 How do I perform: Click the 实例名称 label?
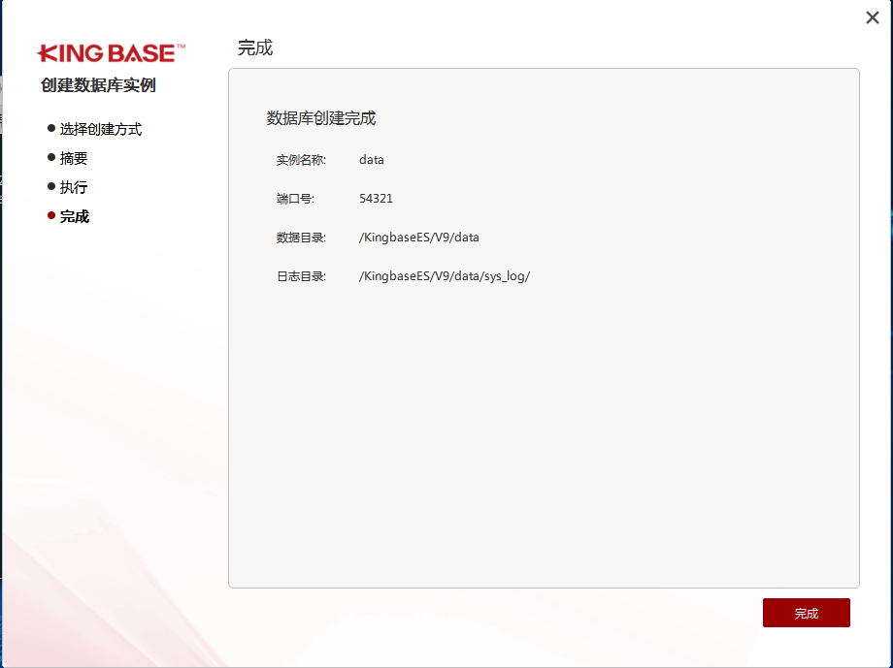pos(299,160)
